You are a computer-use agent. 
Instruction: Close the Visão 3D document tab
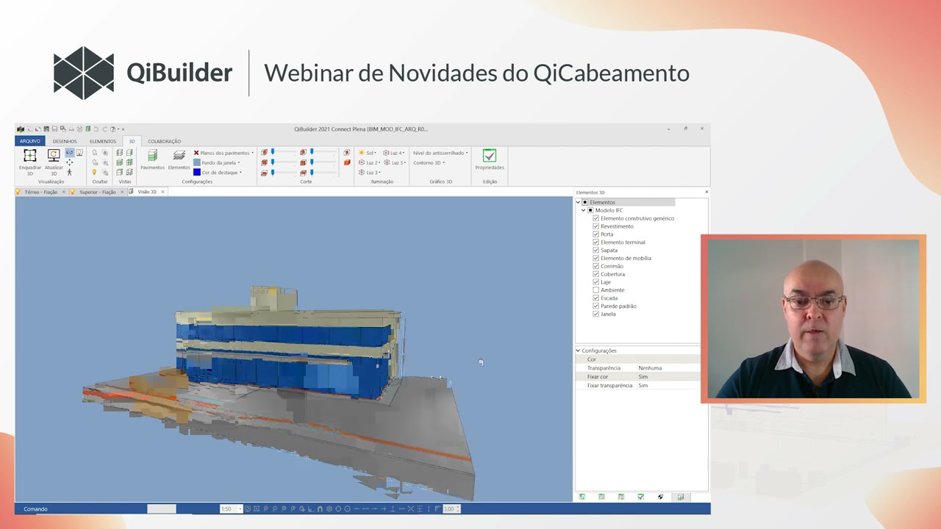tap(163, 192)
